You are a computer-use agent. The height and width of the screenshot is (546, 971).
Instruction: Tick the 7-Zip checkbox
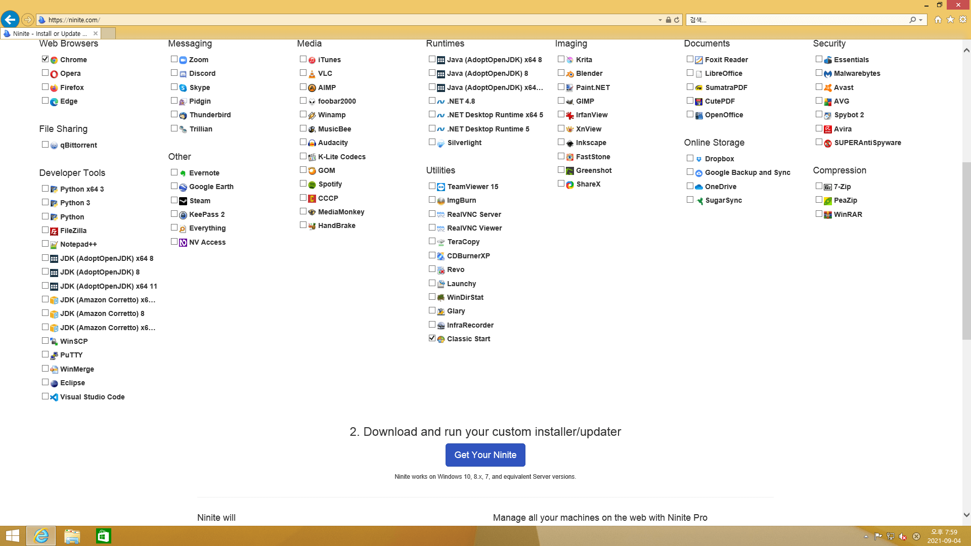click(819, 186)
